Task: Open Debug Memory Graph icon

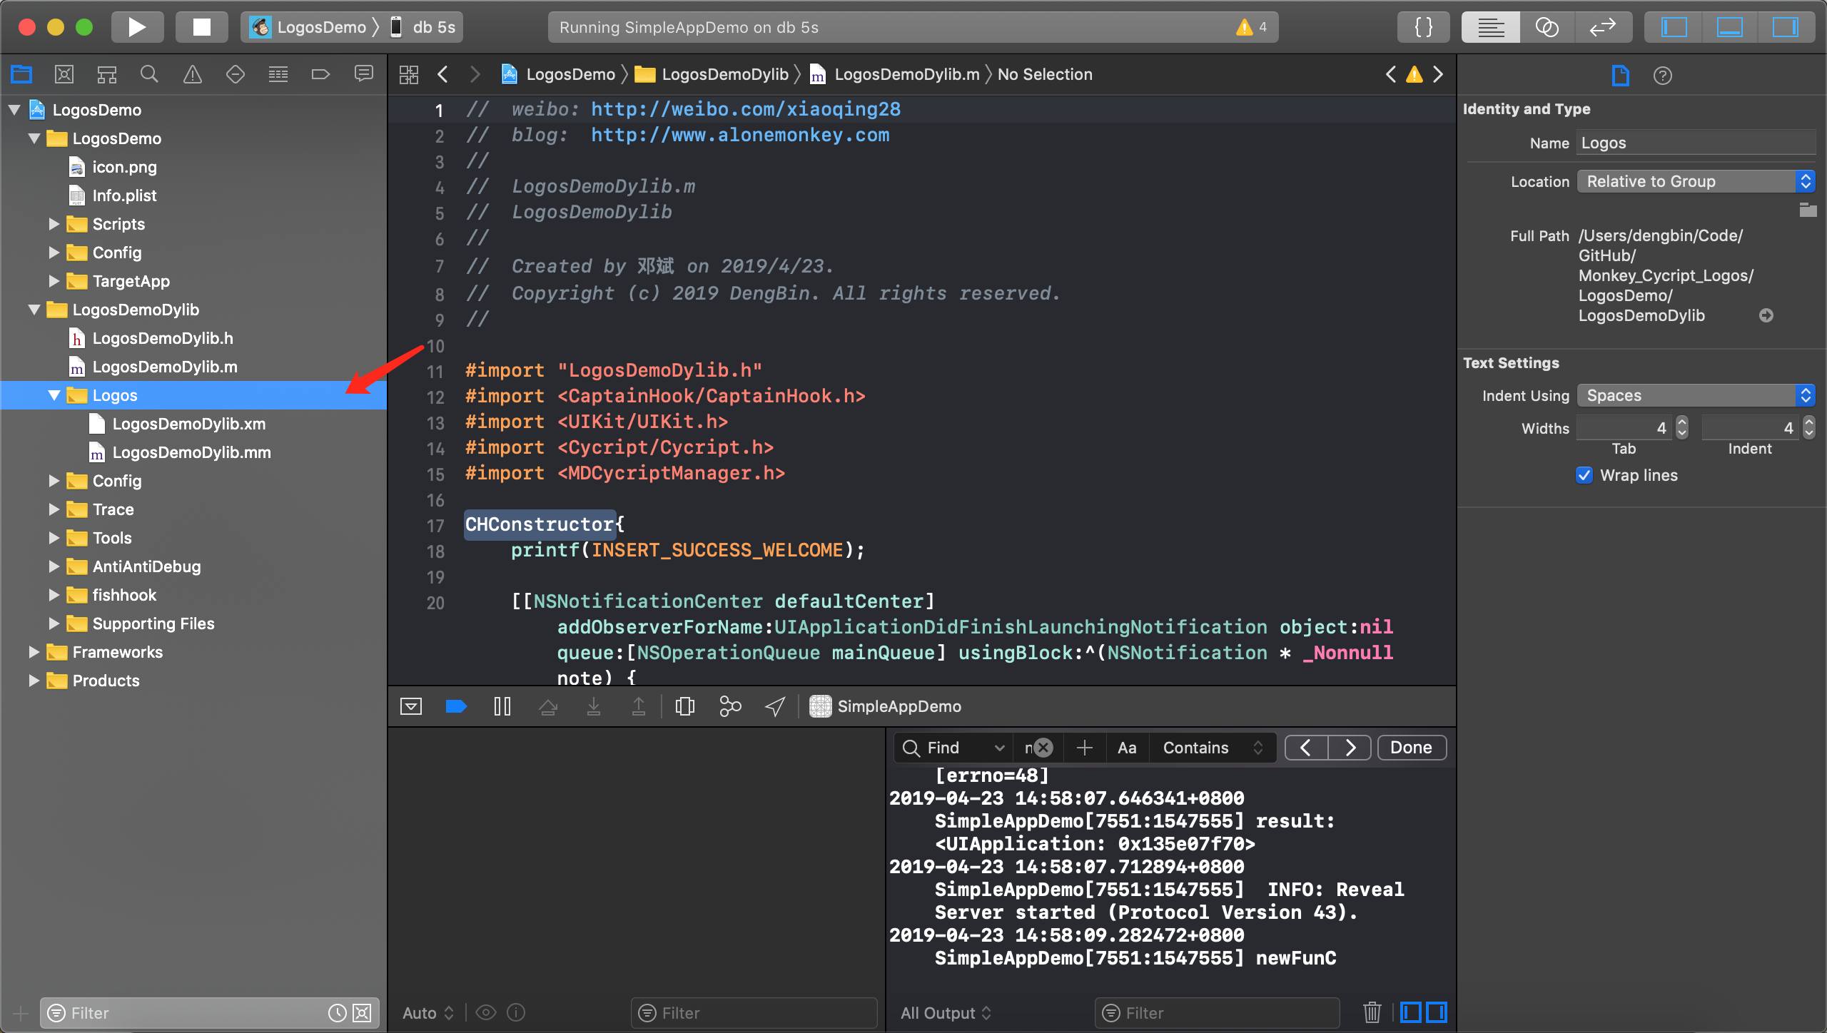Action: click(730, 706)
